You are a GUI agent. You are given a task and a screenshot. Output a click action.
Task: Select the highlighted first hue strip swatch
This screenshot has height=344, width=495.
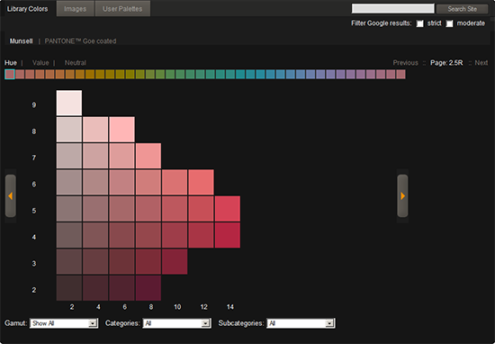click(x=10, y=74)
